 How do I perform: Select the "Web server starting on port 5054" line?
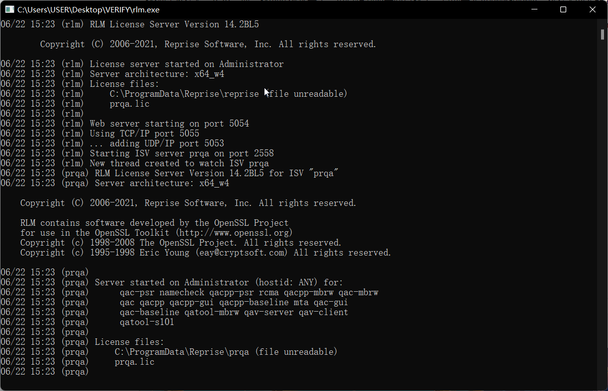click(x=170, y=124)
